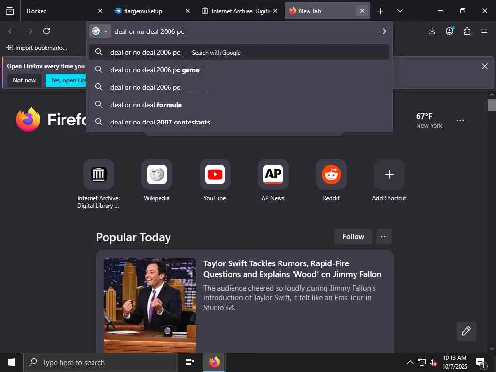Open the Wikipedia shortcut tile
496x372 pixels.
tap(157, 174)
